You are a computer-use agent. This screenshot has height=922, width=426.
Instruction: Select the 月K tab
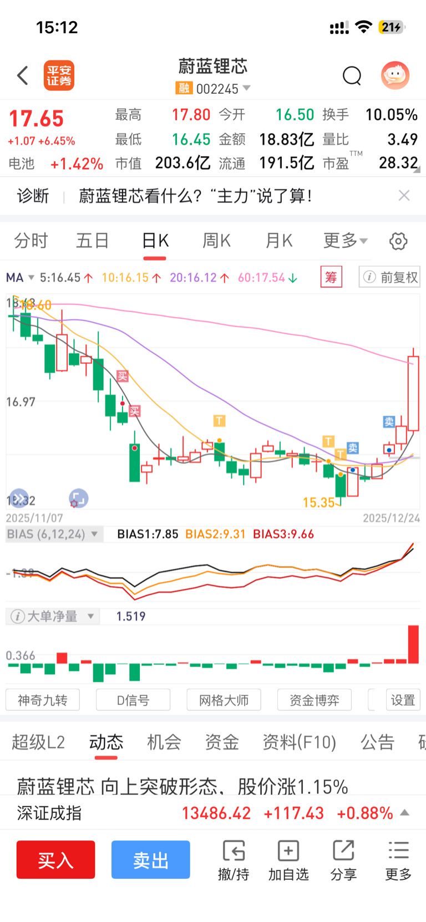[x=278, y=241]
